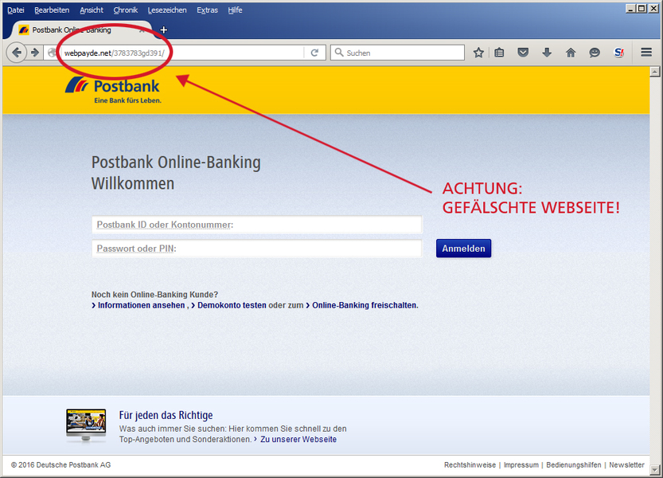Click Noch kein Online-Banking Kunde? text
This screenshot has height=478, width=663.
point(154,294)
